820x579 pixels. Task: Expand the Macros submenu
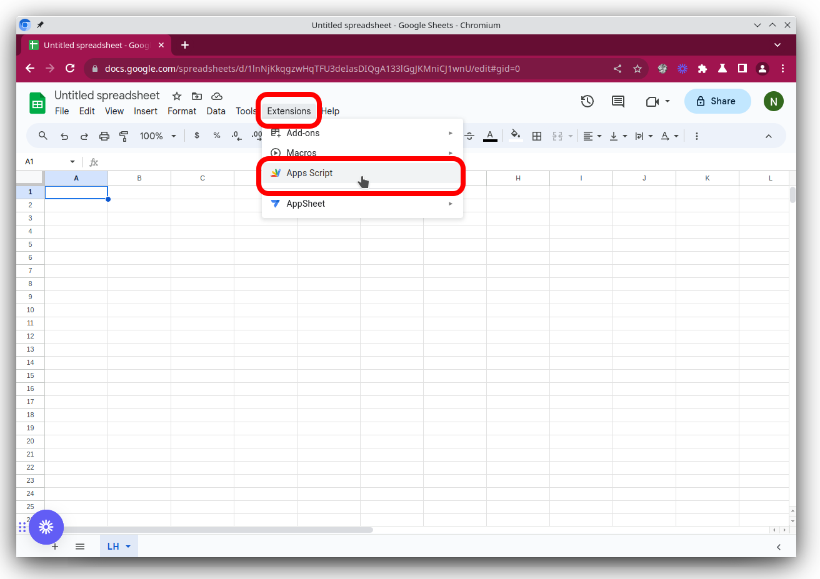click(362, 153)
